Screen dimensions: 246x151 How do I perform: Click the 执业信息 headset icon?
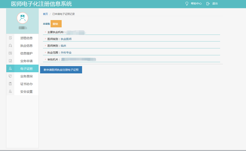pos(10,46)
